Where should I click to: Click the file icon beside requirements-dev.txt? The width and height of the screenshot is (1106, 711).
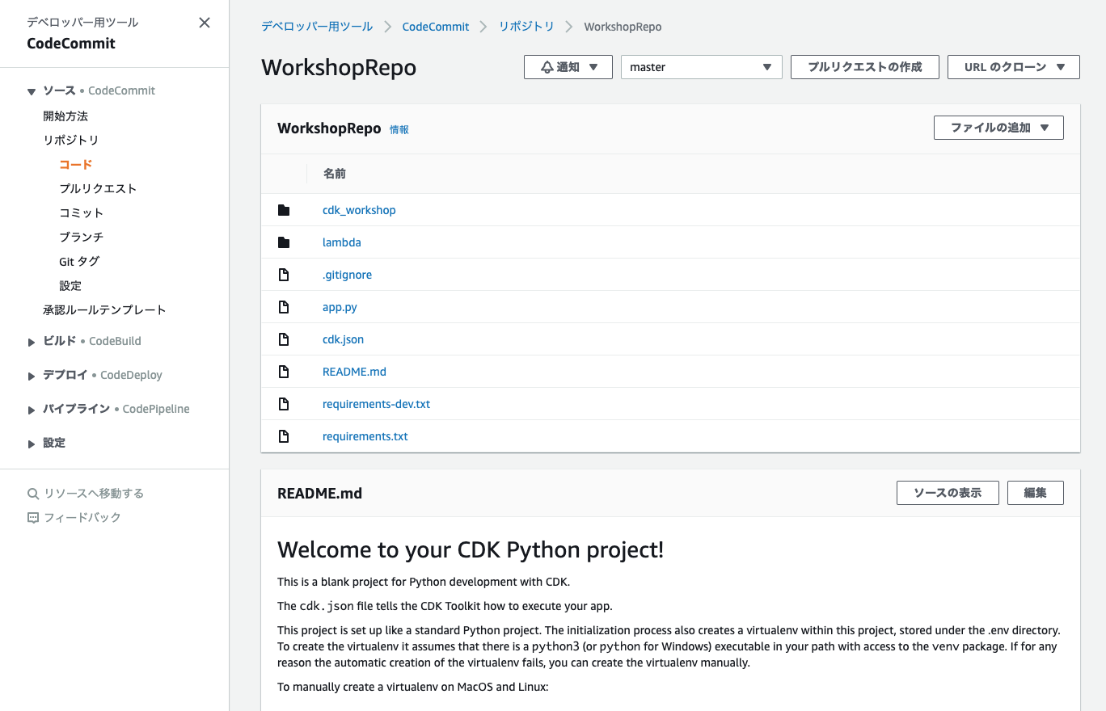(x=283, y=404)
